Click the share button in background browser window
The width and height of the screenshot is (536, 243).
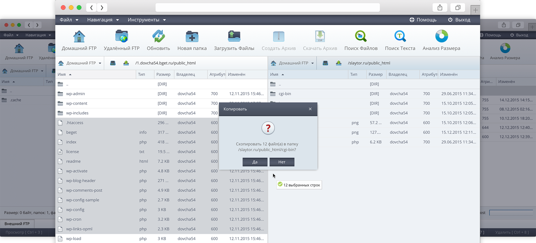point(504,25)
